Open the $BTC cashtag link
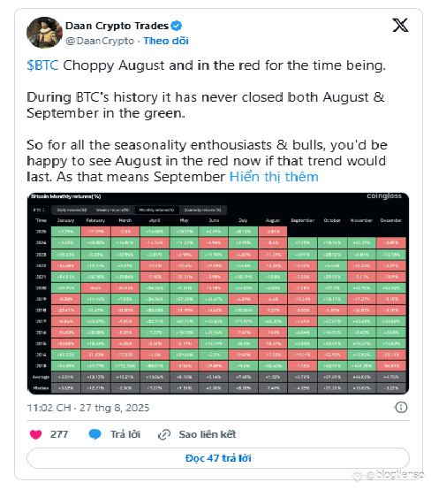Screen dimensions: 431x490 [x=42, y=65]
